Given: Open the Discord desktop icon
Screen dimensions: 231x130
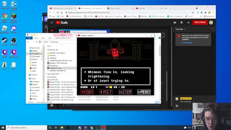Looking at the screenshot, I should point(14,29).
